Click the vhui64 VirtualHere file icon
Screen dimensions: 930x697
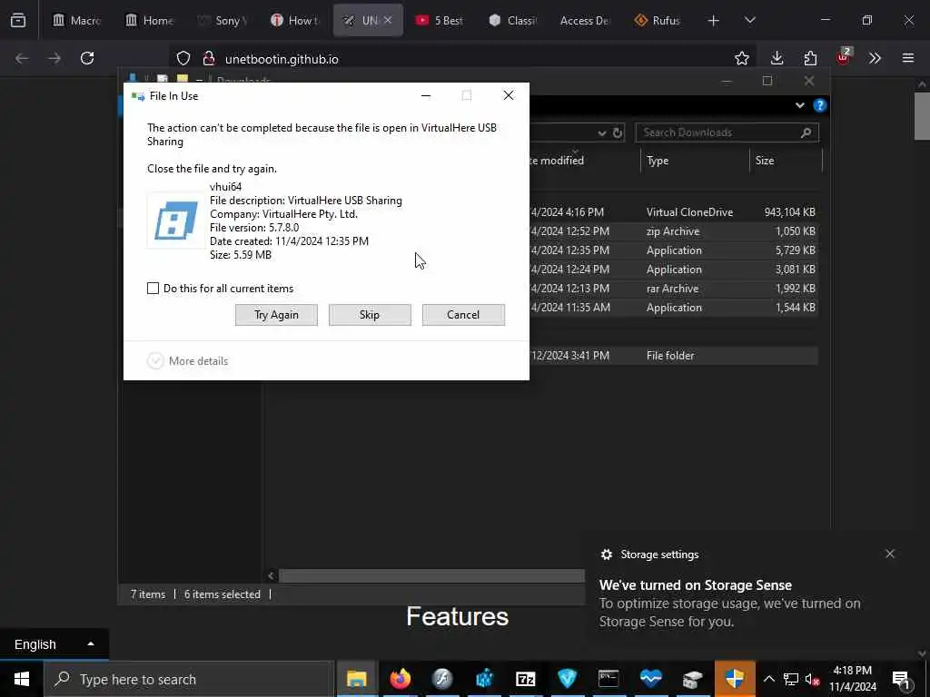coord(176,221)
